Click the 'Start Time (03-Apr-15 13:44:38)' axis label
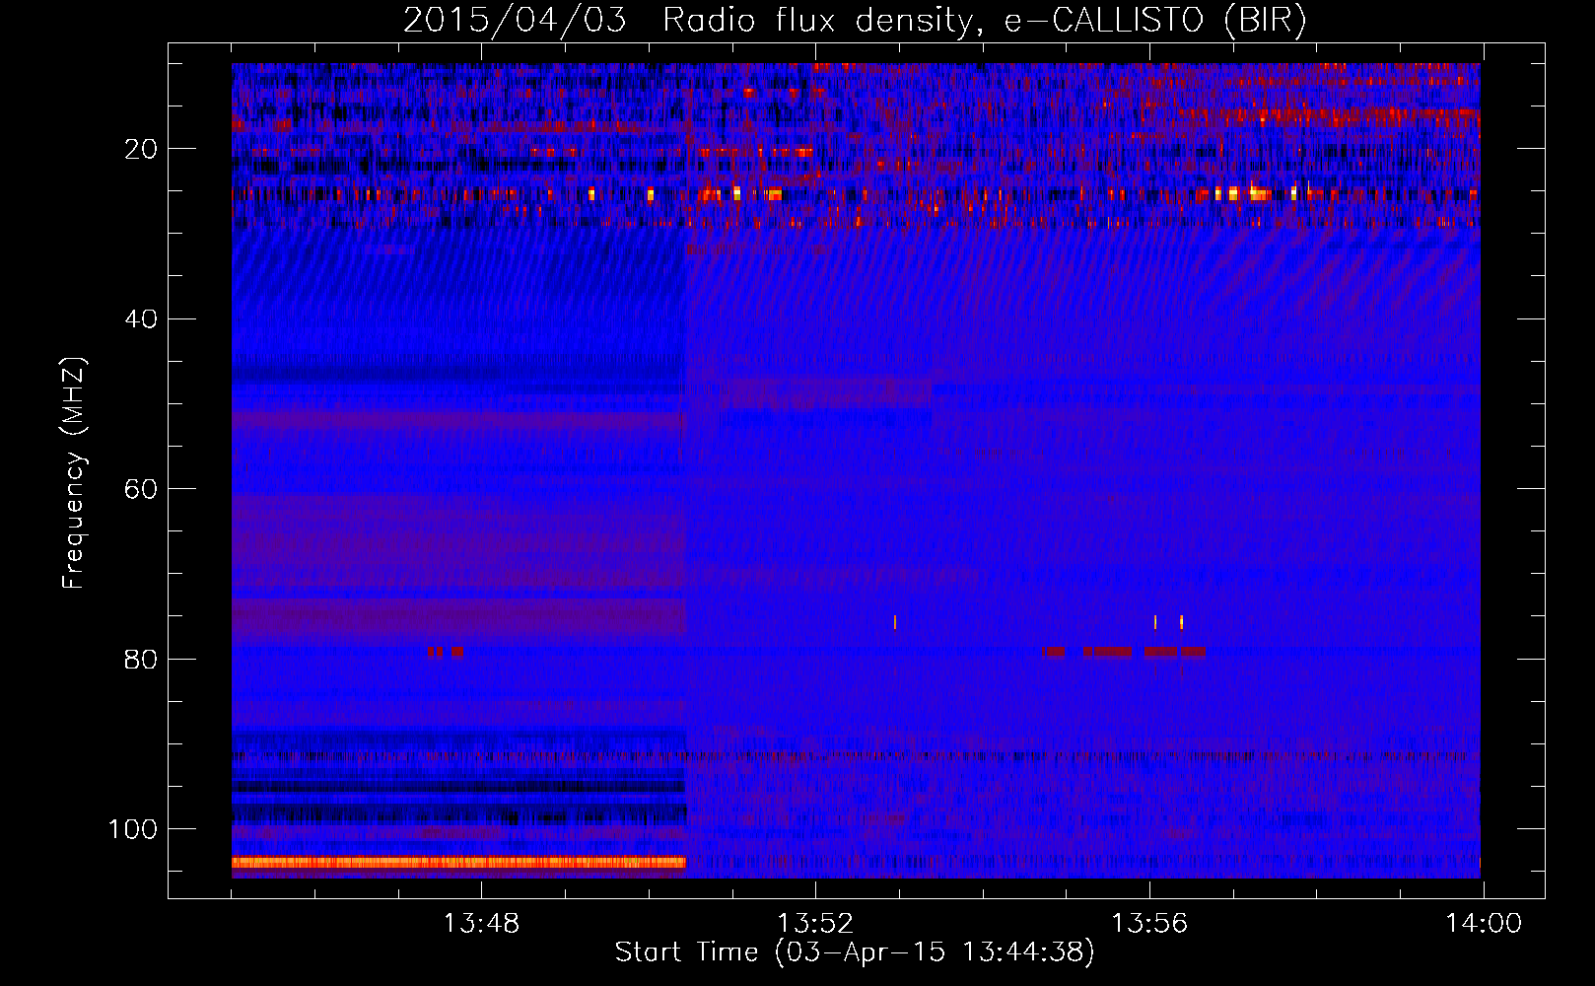The width and height of the screenshot is (1595, 986). pos(855,952)
